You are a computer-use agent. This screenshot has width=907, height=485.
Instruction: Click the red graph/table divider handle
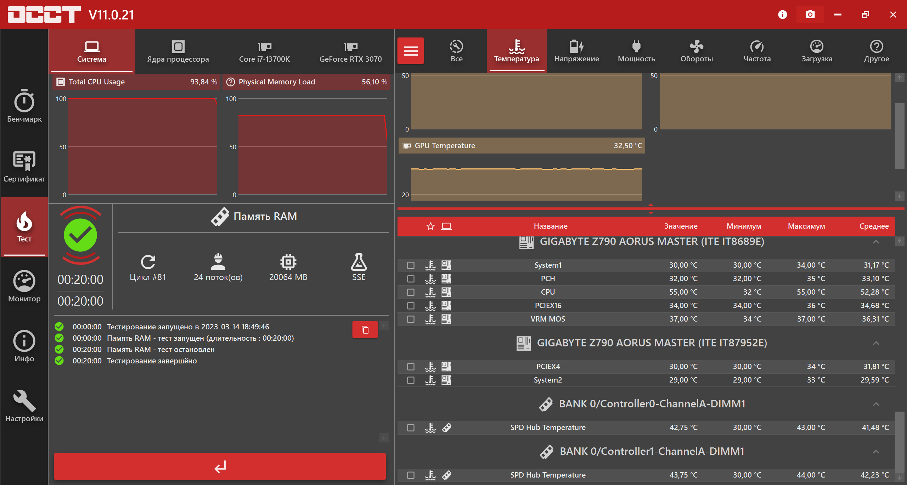pos(650,209)
